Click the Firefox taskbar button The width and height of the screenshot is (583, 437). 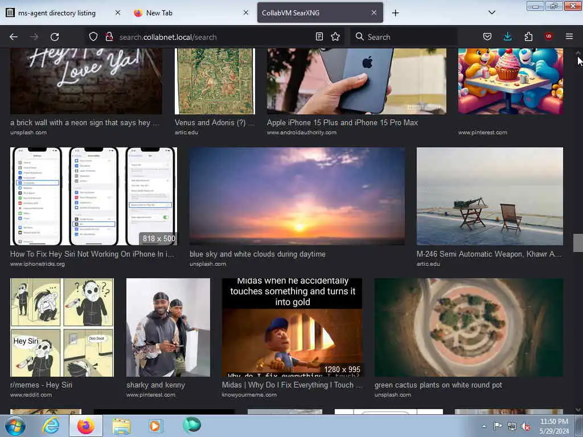[x=86, y=426]
